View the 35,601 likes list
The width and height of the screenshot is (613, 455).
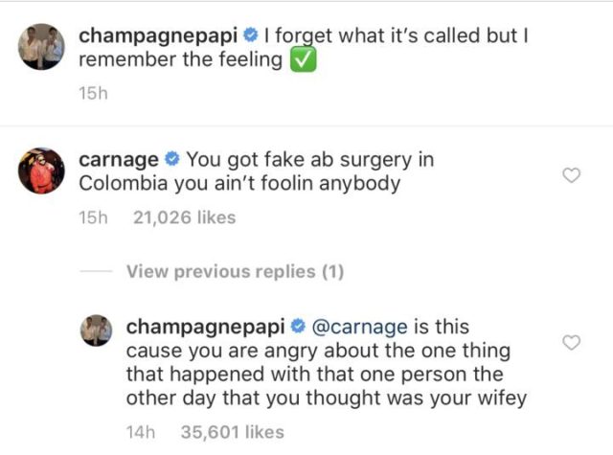[231, 432]
